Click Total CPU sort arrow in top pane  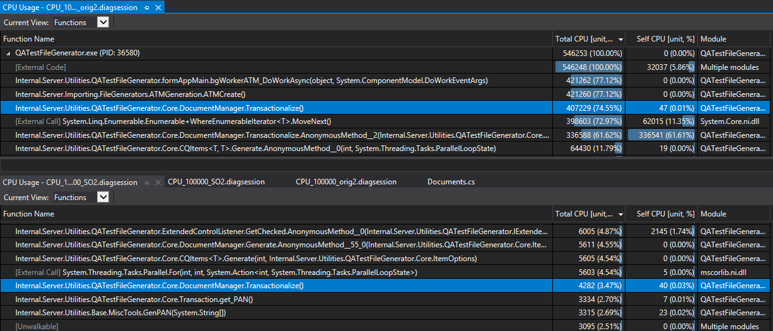click(x=620, y=39)
